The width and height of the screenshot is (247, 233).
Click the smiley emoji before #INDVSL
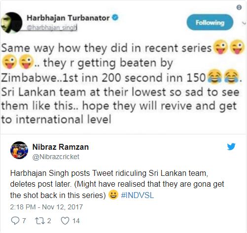tap(113, 195)
